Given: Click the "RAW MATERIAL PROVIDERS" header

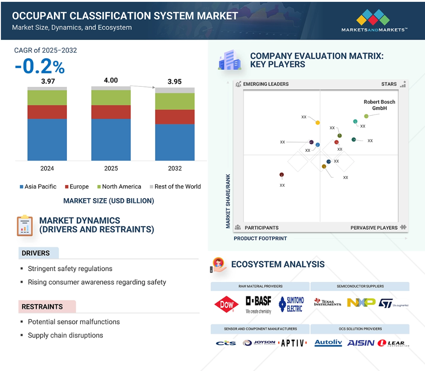Looking at the screenshot, I should [x=261, y=286].
